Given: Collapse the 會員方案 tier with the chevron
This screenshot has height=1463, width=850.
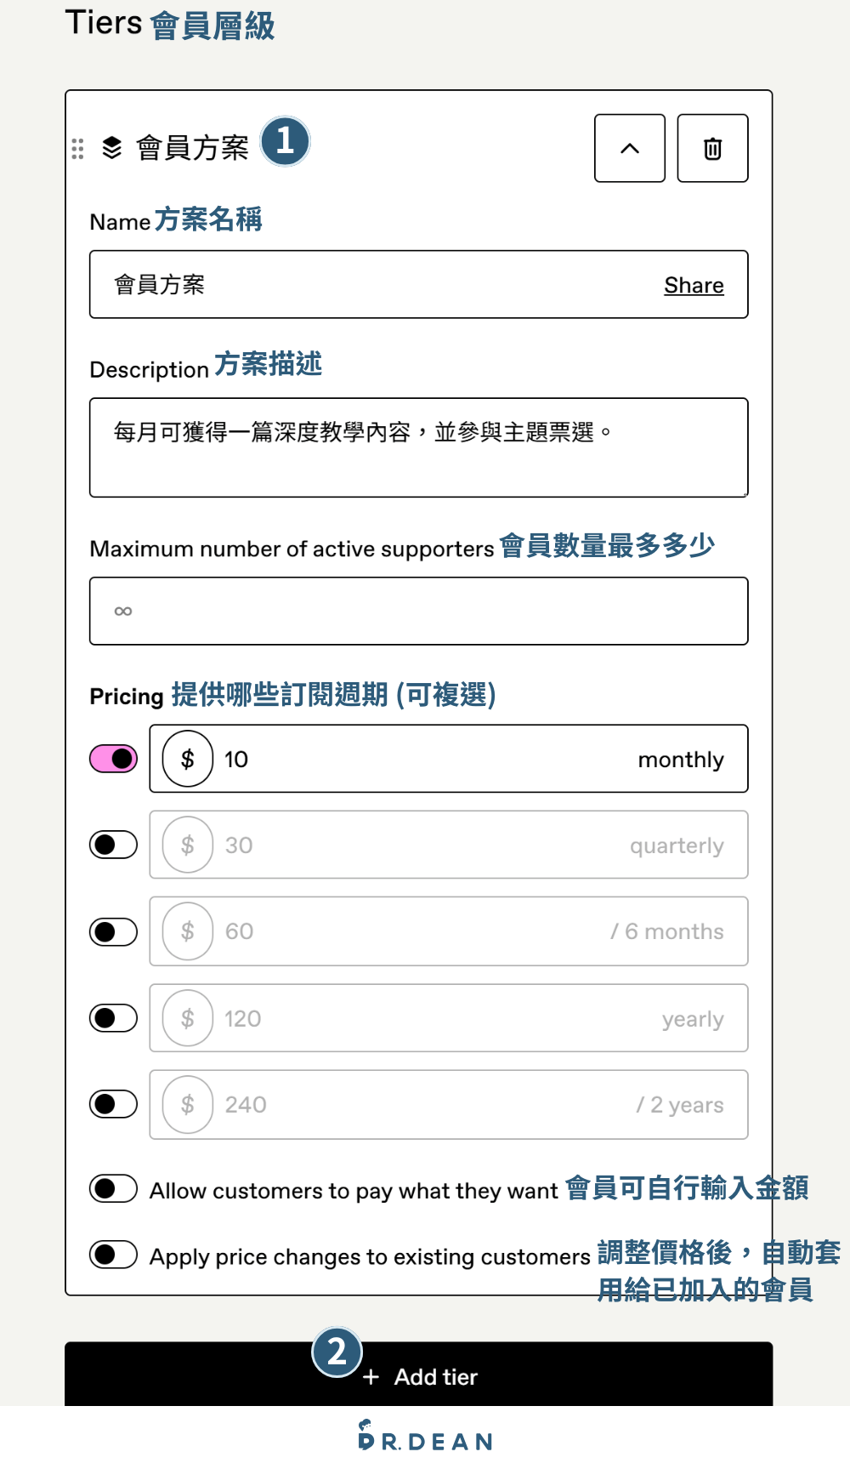Looking at the screenshot, I should coord(629,148).
